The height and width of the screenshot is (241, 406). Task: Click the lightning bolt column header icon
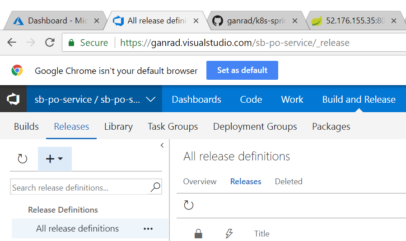tap(229, 233)
